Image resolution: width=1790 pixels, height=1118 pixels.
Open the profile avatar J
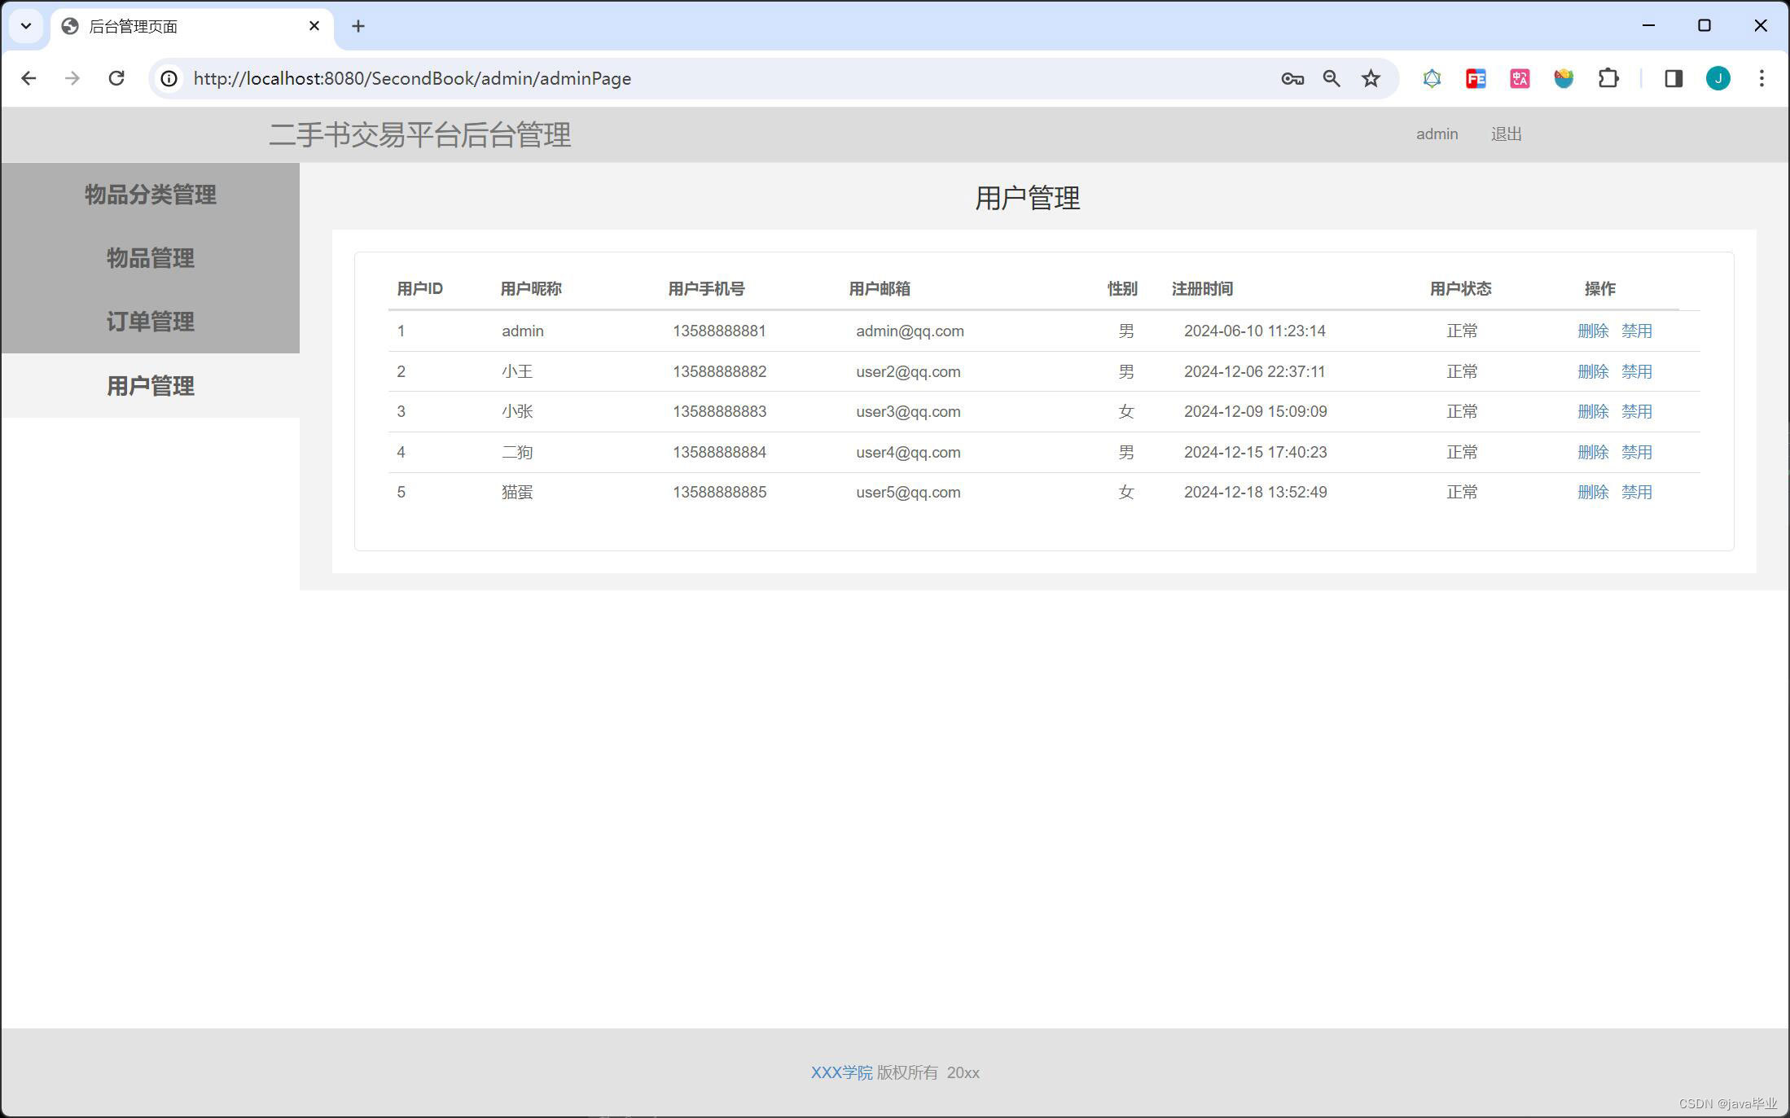point(1718,78)
